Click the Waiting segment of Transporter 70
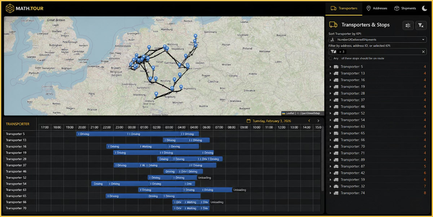Image resolution: width=433 pixels, height=217 pixels. tap(191, 208)
